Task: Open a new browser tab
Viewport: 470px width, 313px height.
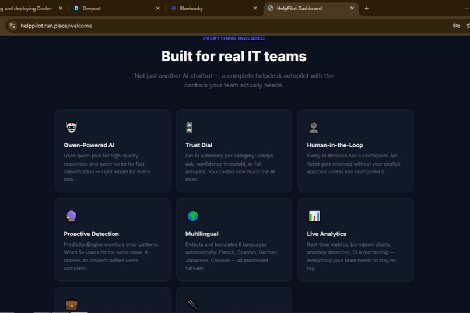Action: (x=367, y=8)
